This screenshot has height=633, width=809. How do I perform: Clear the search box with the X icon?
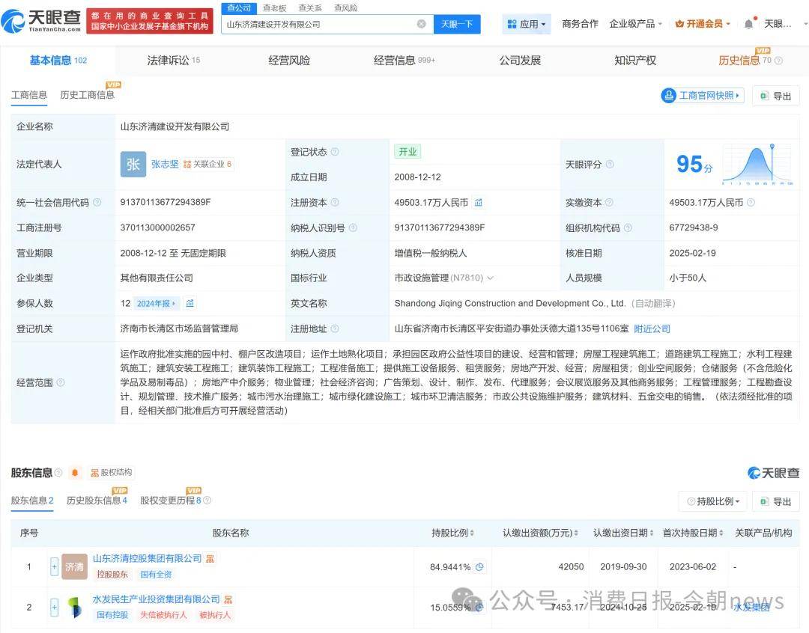click(x=422, y=24)
